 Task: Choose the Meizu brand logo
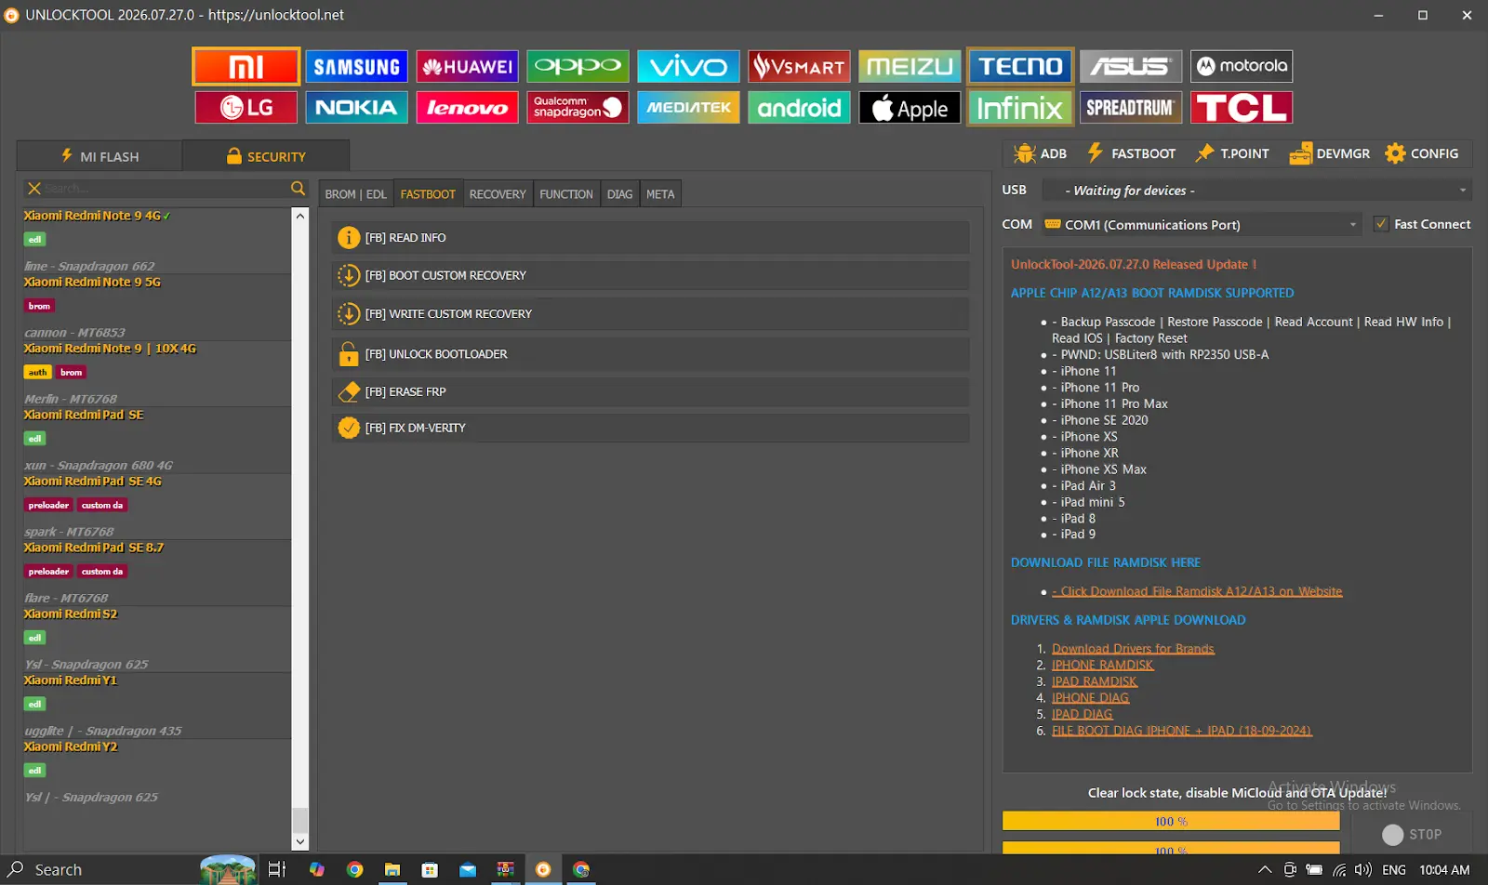pyautogui.click(x=910, y=66)
